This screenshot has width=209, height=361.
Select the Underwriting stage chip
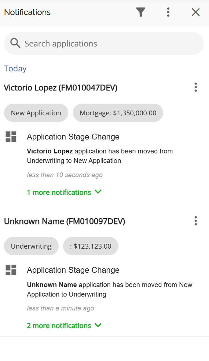[x=31, y=246]
